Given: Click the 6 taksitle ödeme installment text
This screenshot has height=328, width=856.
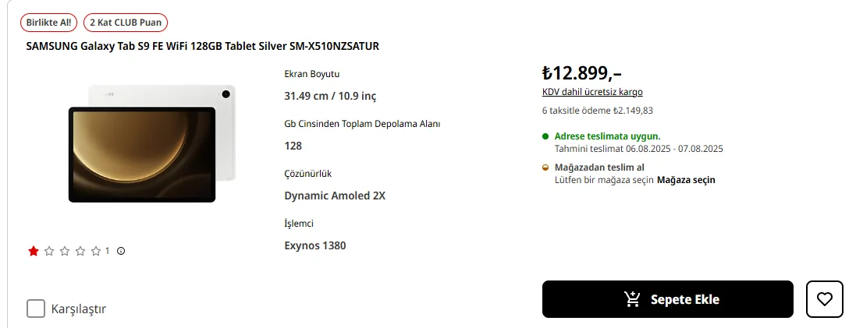Looking at the screenshot, I should 597,111.
